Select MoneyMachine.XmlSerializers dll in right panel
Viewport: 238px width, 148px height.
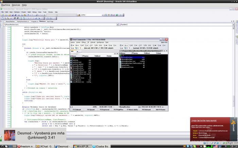click(132, 63)
